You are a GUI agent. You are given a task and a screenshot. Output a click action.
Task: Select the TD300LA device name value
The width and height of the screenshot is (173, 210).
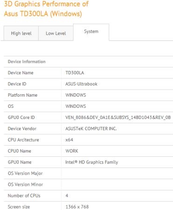(x=74, y=73)
